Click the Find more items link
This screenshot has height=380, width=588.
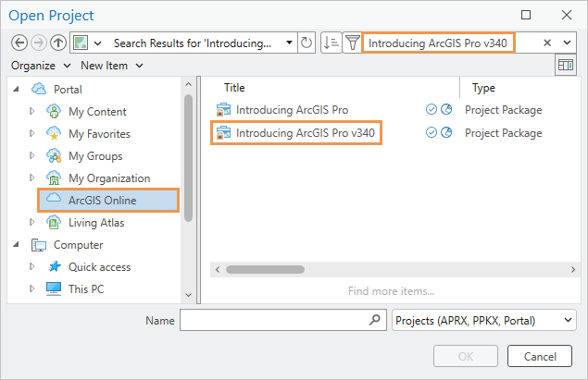pyautogui.click(x=391, y=291)
